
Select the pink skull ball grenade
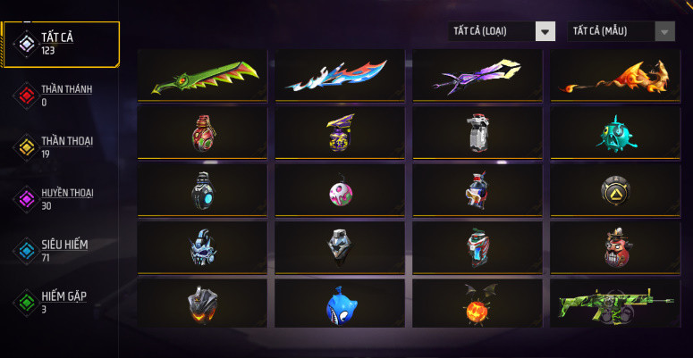(x=340, y=190)
